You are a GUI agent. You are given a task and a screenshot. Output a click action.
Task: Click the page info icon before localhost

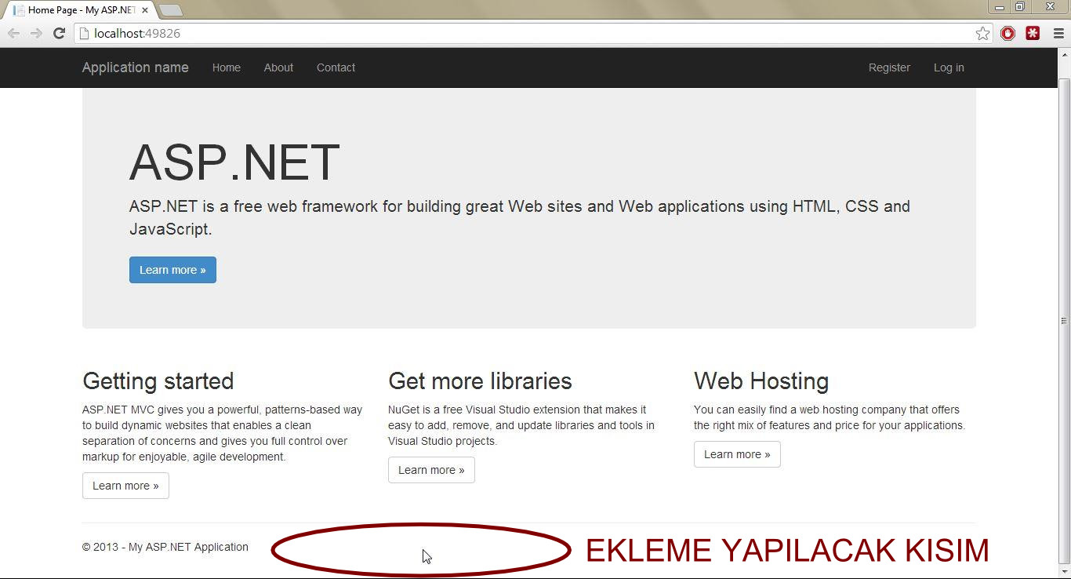click(85, 34)
